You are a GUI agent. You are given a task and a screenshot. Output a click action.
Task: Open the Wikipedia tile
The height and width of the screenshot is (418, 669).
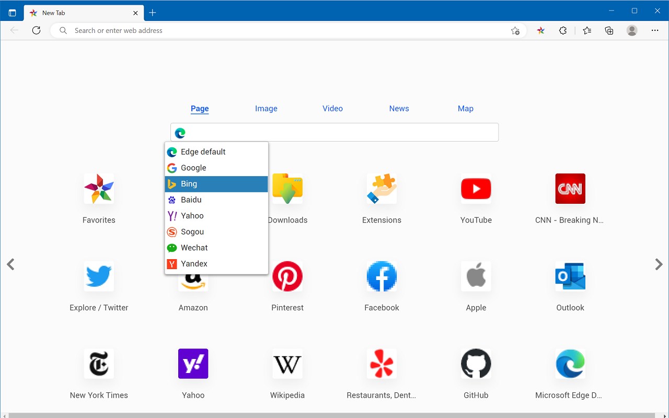pyautogui.click(x=287, y=364)
